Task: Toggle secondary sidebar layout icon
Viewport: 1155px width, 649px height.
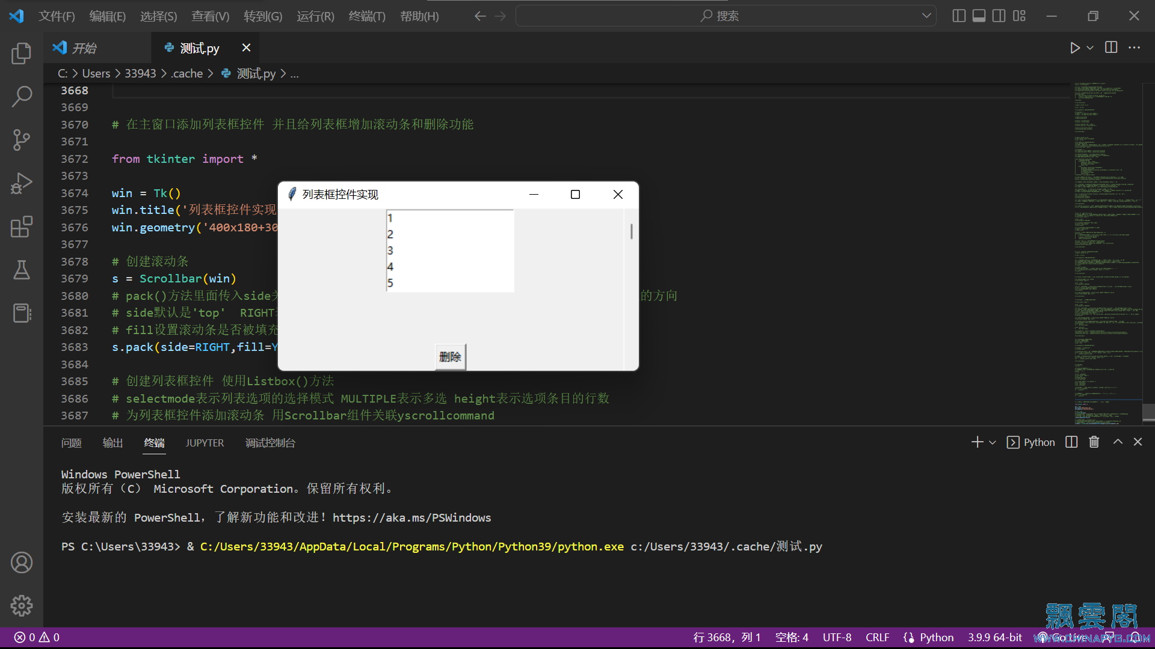Action: pyautogui.click(x=999, y=16)
